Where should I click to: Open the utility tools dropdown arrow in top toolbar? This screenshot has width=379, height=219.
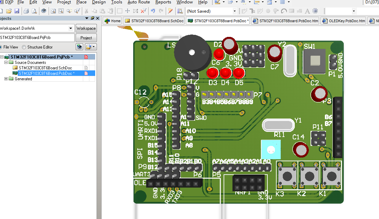coord(223,2)
